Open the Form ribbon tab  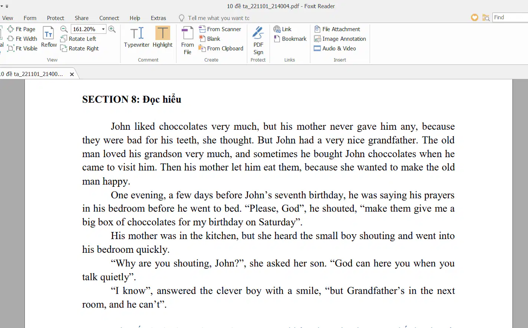pyautogui.click(x=30, y=18)
